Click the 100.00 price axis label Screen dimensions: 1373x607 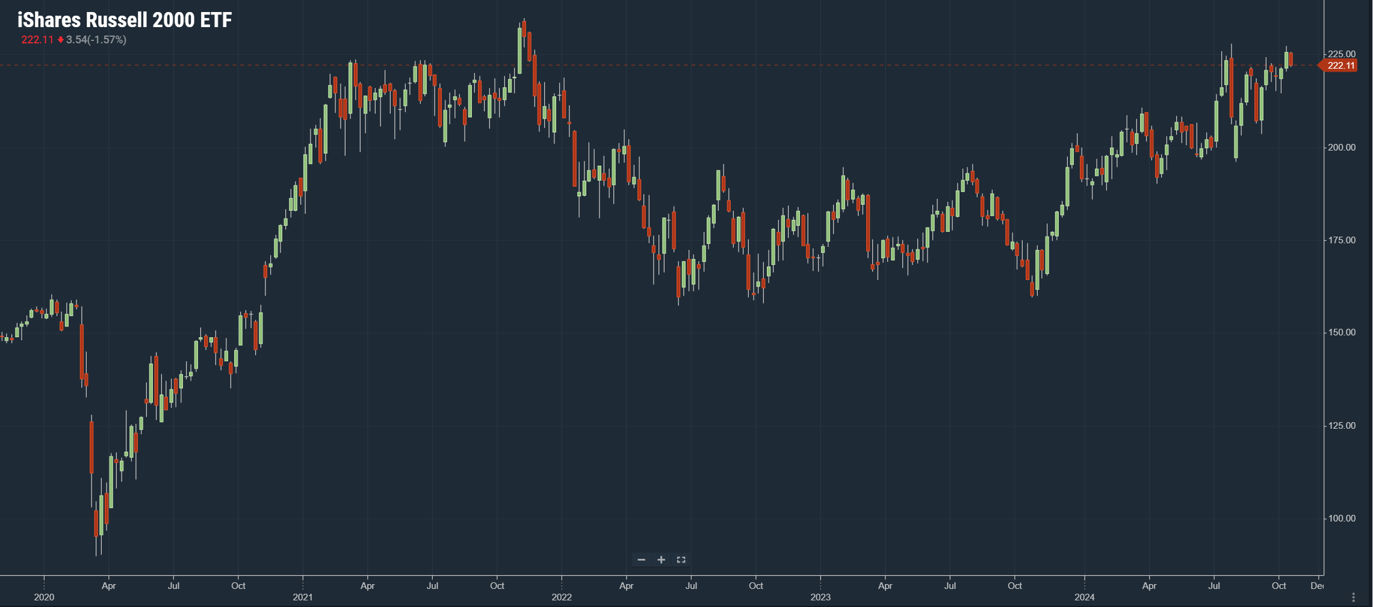click(1342, 518)
